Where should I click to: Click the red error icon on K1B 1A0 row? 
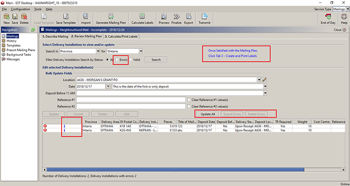[45, 126]
